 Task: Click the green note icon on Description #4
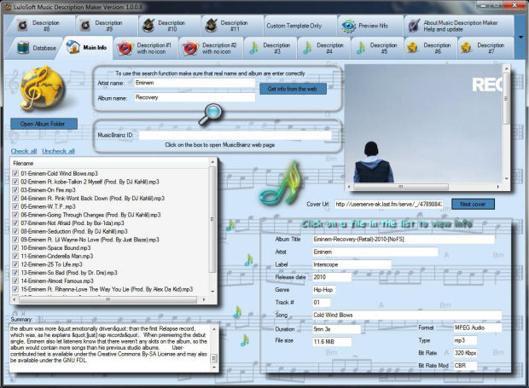click(307, 48)
